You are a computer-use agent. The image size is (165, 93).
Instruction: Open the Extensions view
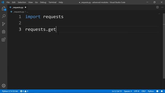tap(4, 40)
